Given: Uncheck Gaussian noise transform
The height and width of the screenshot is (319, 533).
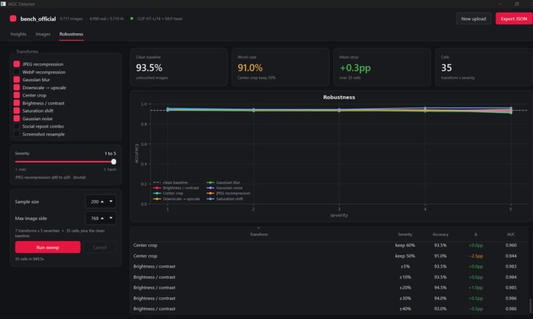Looking at the screenshot, I should (17, 118).
